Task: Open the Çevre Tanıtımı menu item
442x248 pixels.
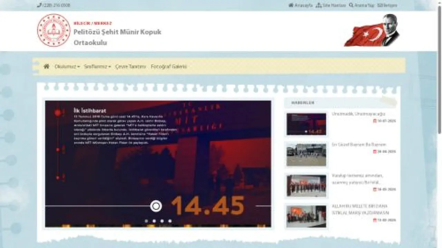Action: click(131, 66)
